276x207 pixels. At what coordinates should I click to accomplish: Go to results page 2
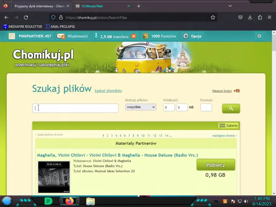[108, 136]
